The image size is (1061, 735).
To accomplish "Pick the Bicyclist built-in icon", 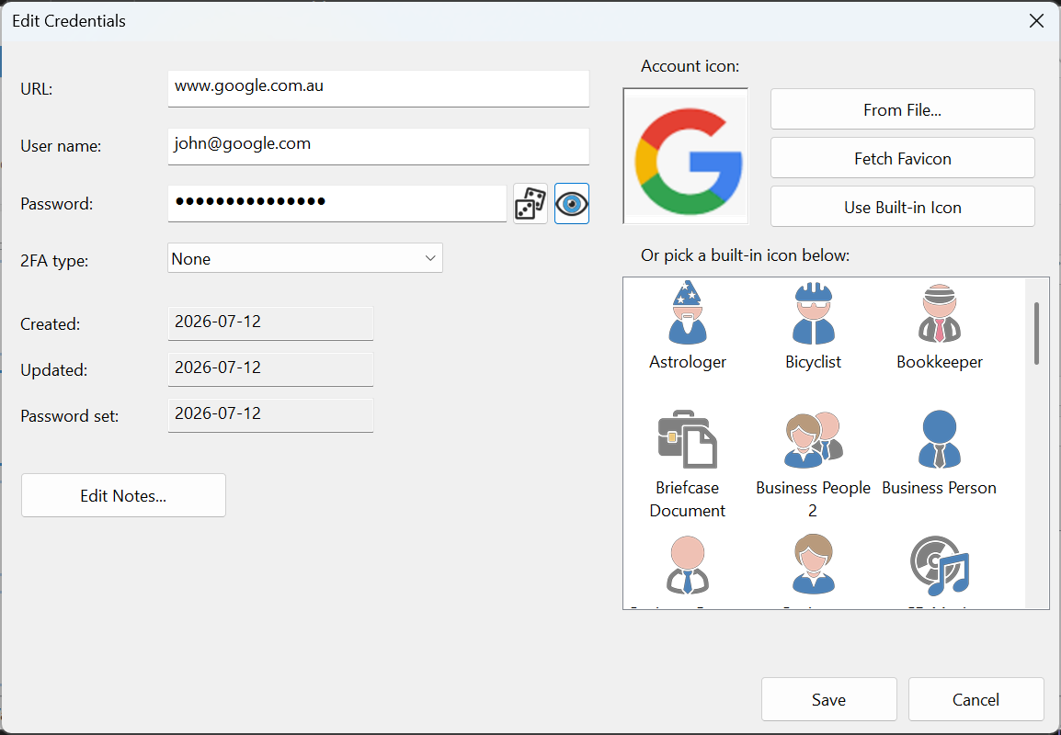I will 814,313.
